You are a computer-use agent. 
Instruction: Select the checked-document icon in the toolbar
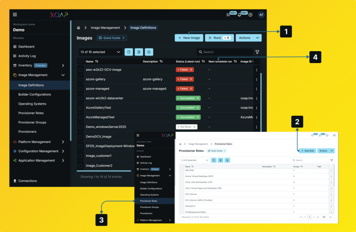(x=148, y=52)
